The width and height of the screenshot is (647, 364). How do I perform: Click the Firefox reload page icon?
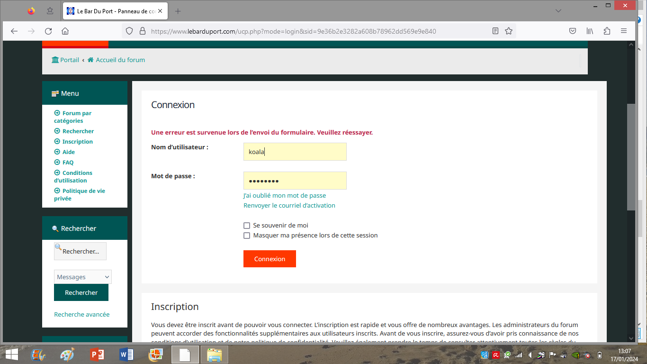pos(48,31)
